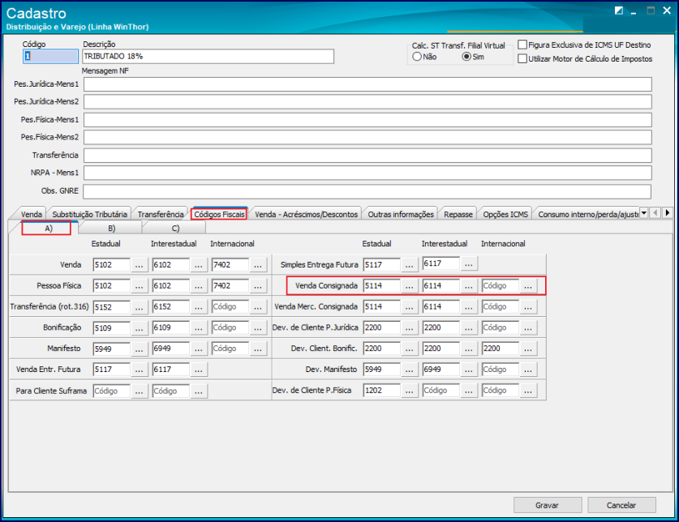Select the Códigos Fiscais tab

pyautogui.click(x=219, y=214)
